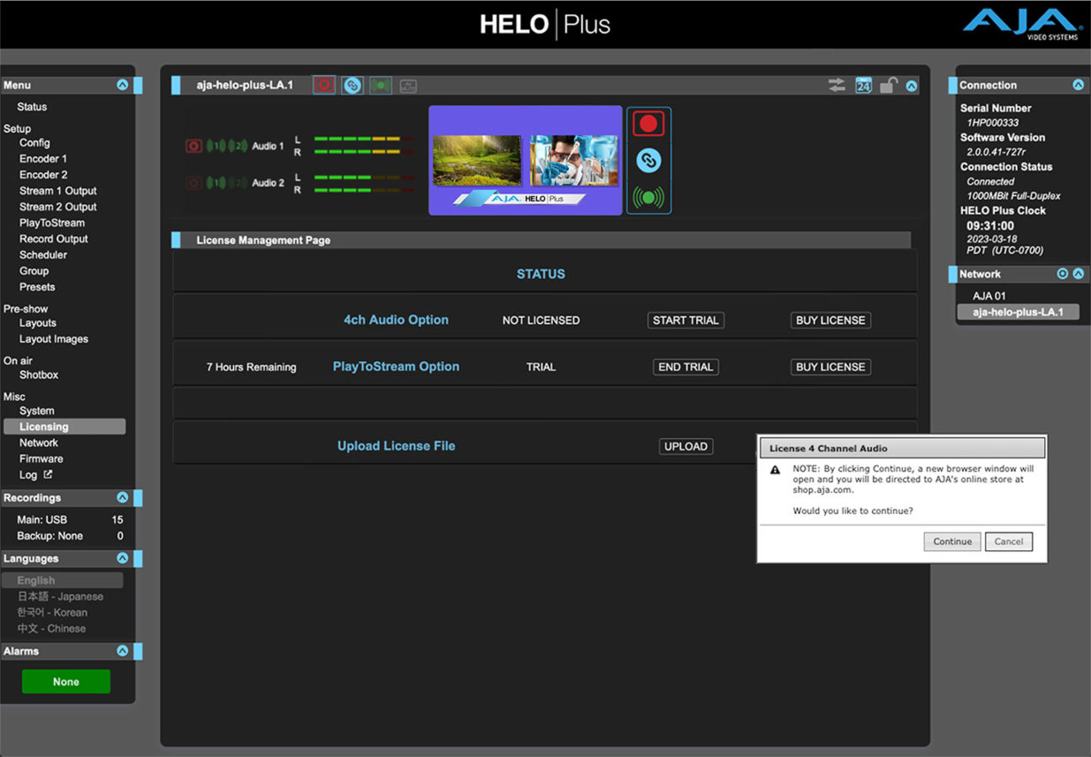Open the Network settings gear icon
This screenshot has height=757, width=1091.
click(x=1063, y=273)
